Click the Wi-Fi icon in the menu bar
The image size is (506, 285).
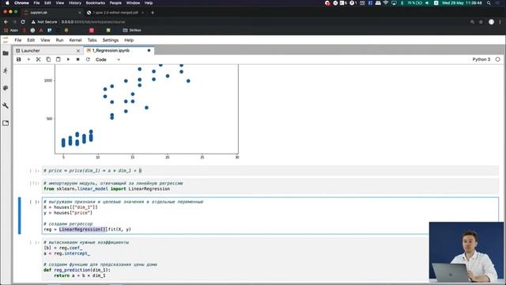tap(386, 3)
